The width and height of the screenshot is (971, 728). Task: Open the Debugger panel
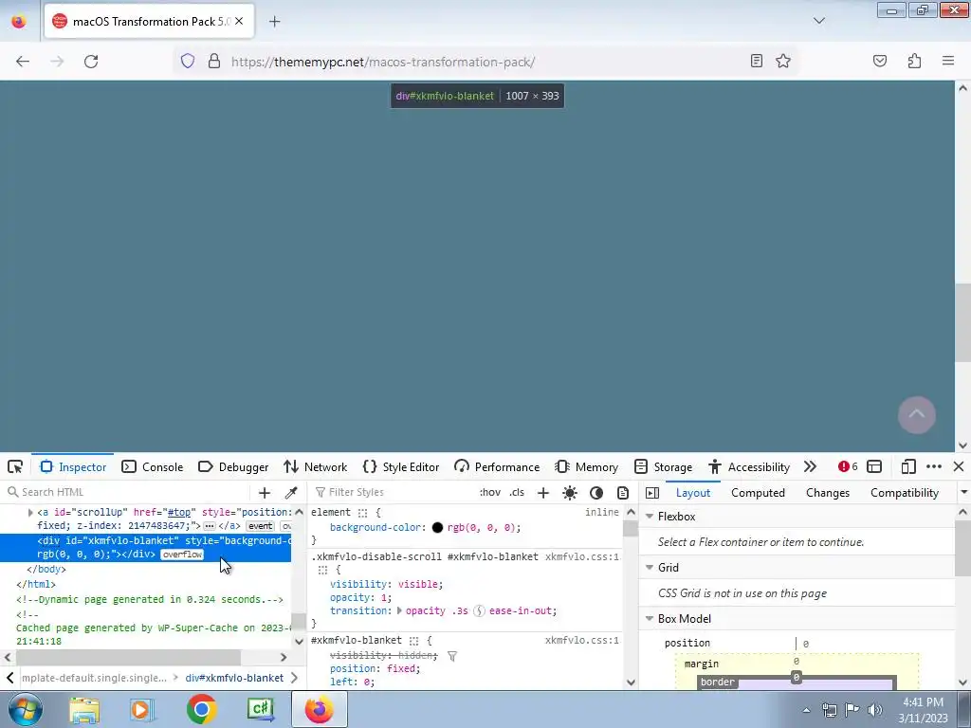(233, 466)
